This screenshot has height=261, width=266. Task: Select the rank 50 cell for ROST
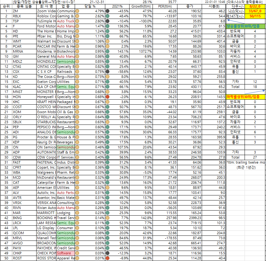[6, 258]
